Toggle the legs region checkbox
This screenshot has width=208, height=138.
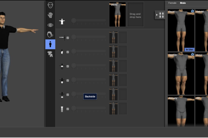(x=68, y=109)
